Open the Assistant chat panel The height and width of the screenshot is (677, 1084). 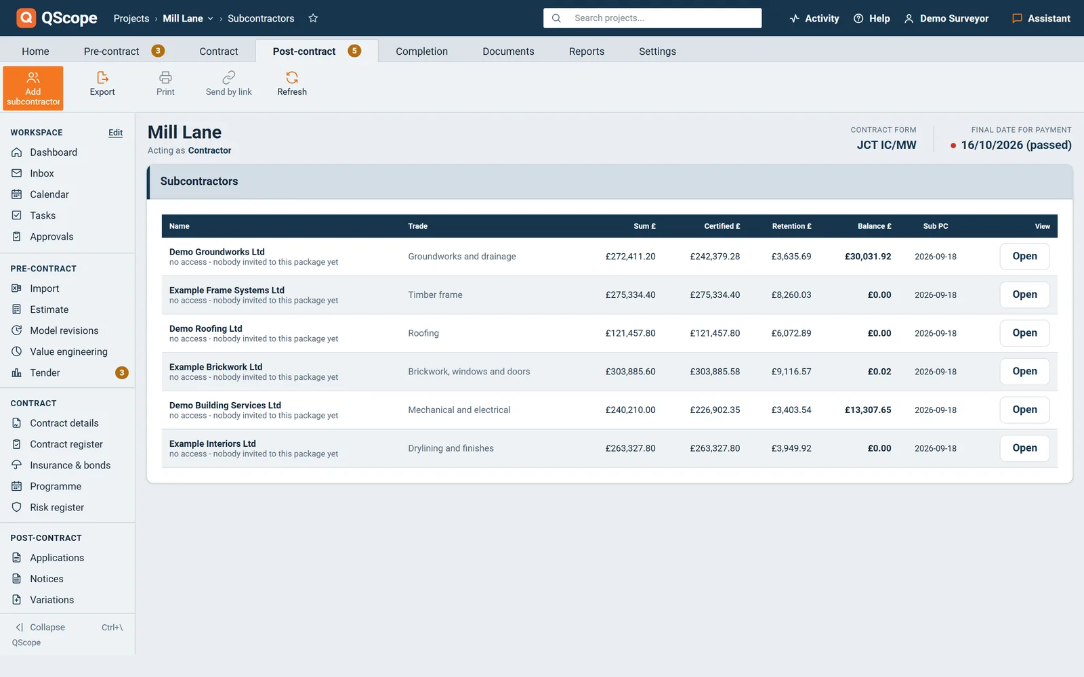point(1041,18)
